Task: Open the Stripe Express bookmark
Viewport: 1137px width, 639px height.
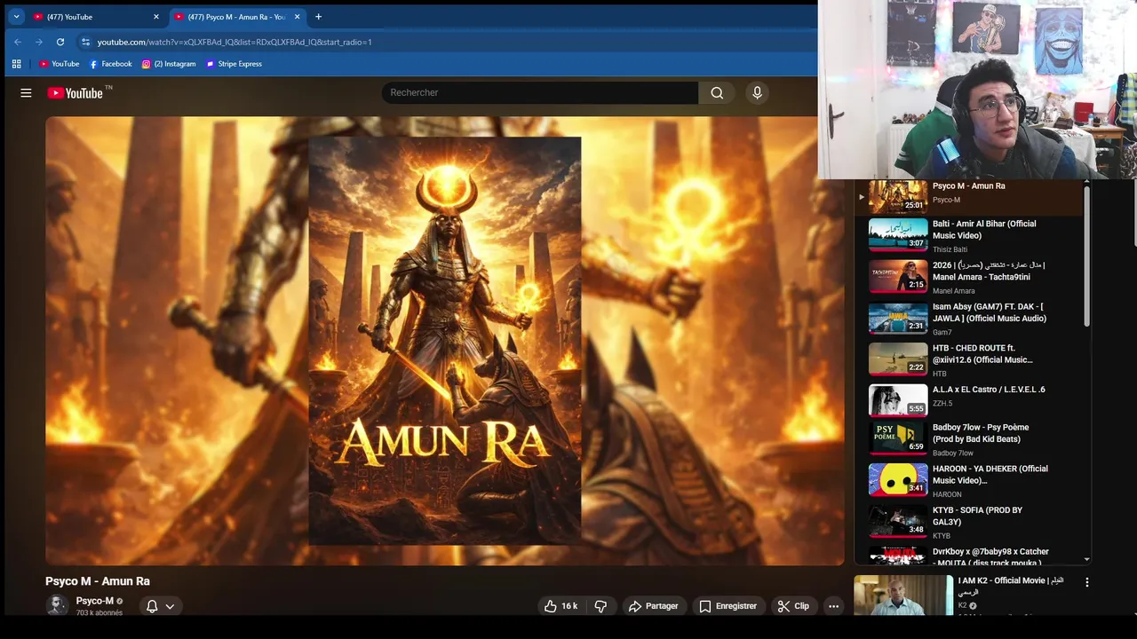Action: point(234,64)
